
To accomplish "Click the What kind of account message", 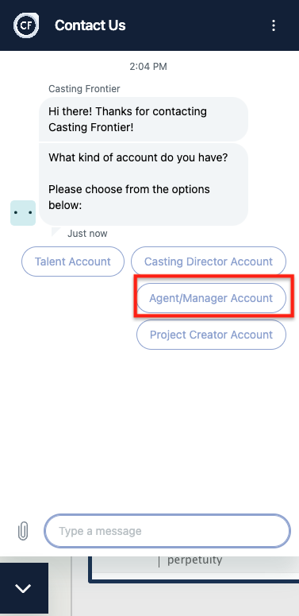I will pos(144,184).
